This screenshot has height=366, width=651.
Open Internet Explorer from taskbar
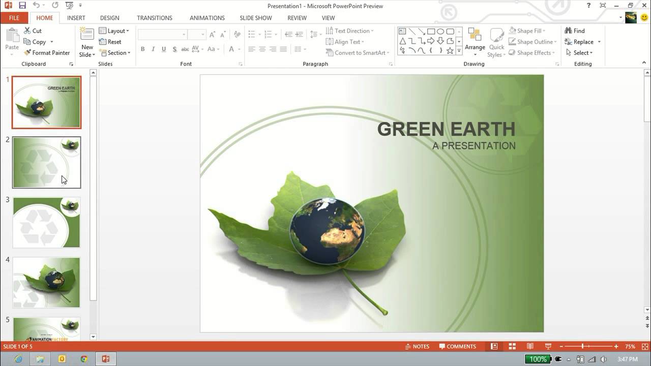pyautogui.click(x=19, y=359)
